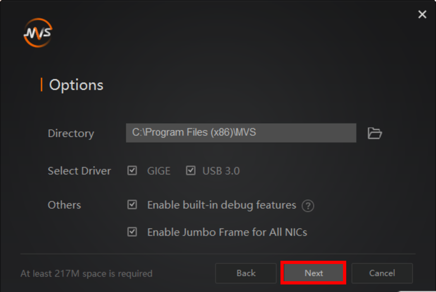Click the Directory label
436x292 pixels.
coord(71,133)
